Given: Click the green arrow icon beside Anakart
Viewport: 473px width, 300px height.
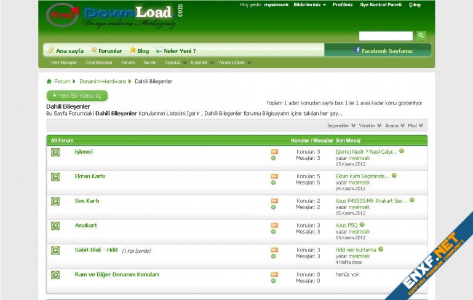Looking at the screenshot, I should click(x=55, y=226).
